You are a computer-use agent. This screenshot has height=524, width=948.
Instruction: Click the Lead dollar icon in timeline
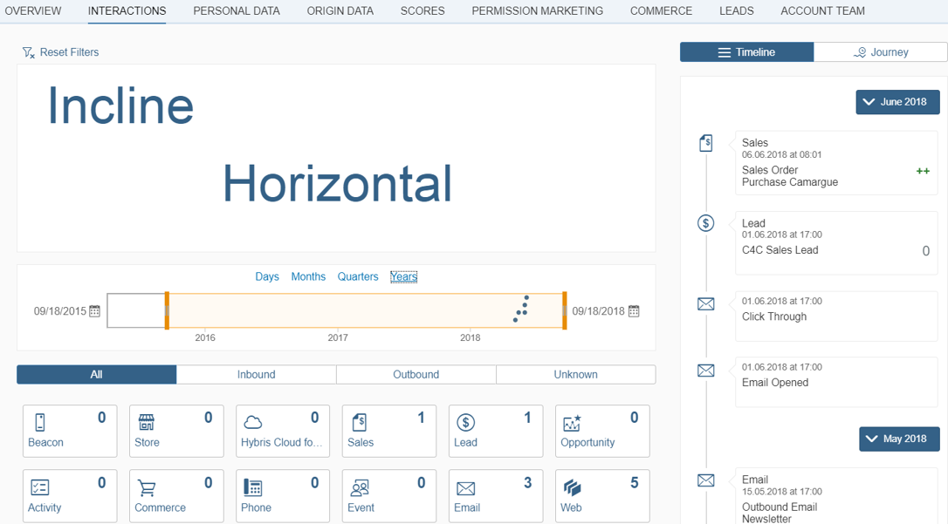[706, 224]
